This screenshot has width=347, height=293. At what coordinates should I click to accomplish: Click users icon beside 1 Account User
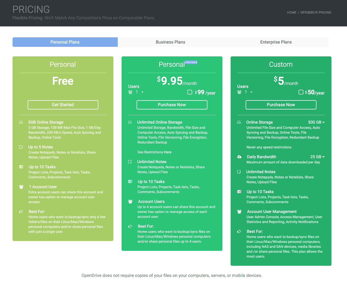21,187
